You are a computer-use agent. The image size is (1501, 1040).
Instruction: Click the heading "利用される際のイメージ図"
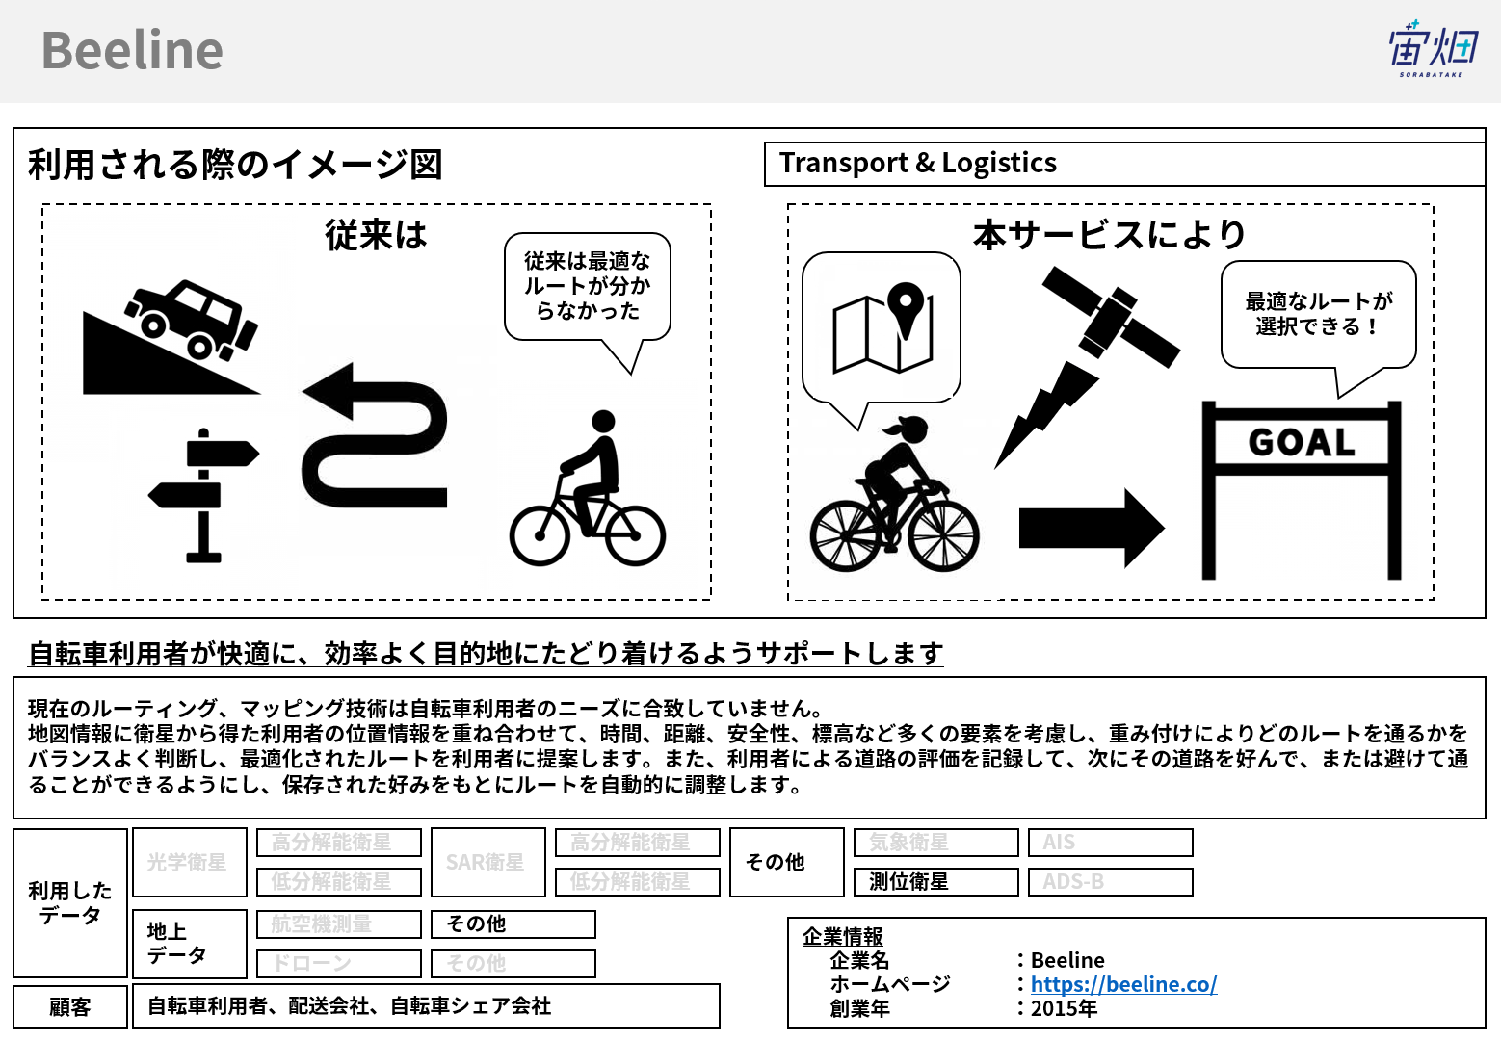click(x=235, y=165)
